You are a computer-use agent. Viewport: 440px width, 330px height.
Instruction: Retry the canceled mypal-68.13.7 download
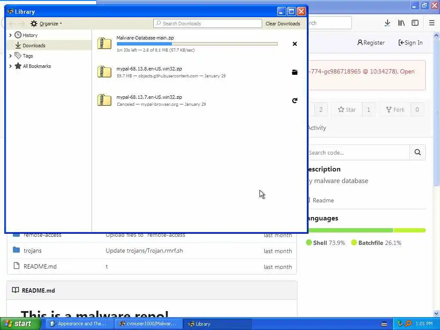[295, 101]
